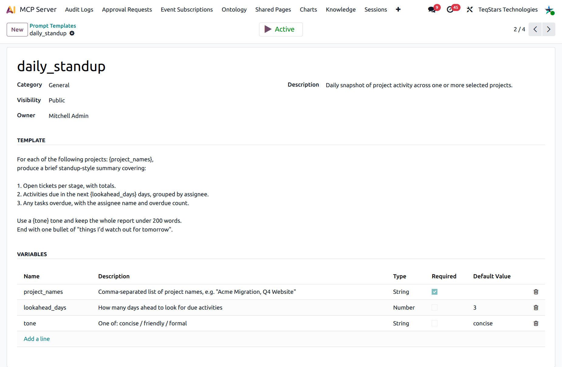Open the Charts menu
Screen dimensions: 562x367
coord(308,9)
